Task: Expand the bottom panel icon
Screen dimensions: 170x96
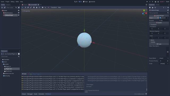Action: point(146,94)
